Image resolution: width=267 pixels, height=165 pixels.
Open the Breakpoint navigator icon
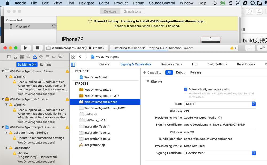pos(54,57)
